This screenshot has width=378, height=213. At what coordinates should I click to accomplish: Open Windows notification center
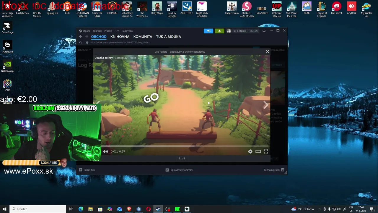click(x=372, y=209)
